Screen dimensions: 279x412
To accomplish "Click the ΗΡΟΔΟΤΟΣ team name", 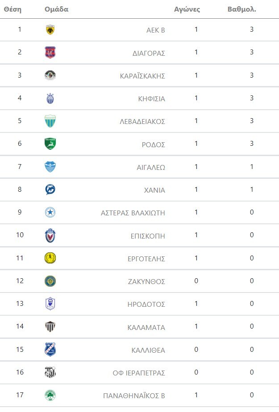I will [x=146, y=304].
